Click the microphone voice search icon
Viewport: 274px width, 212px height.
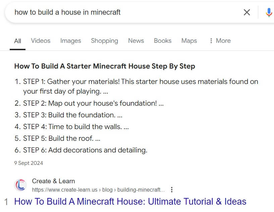[268, 12]
